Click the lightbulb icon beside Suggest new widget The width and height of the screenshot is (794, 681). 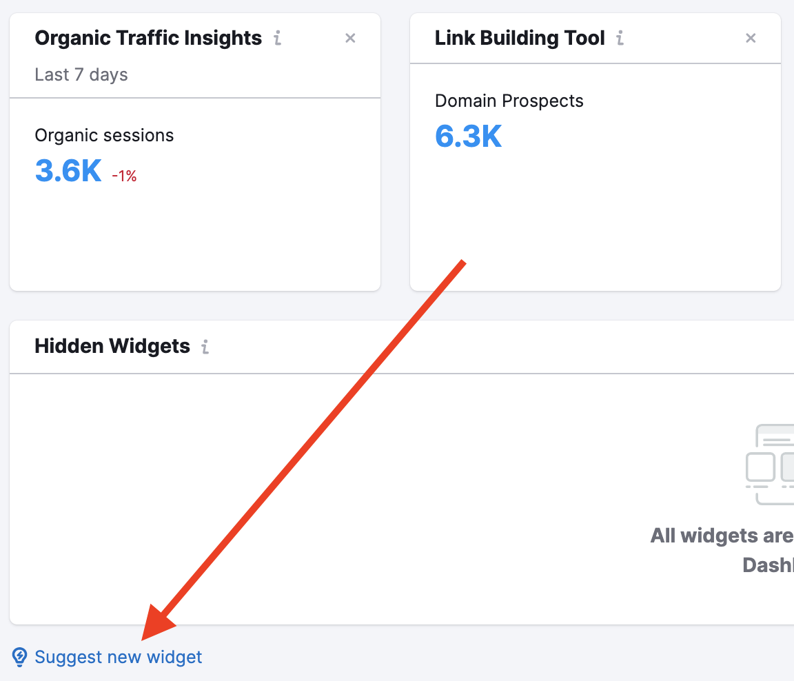(19, 657)
